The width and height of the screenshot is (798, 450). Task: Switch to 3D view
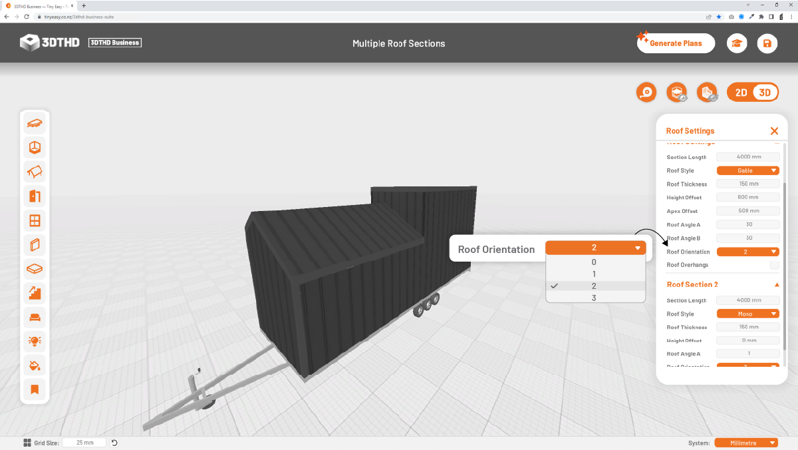[765, 93]
